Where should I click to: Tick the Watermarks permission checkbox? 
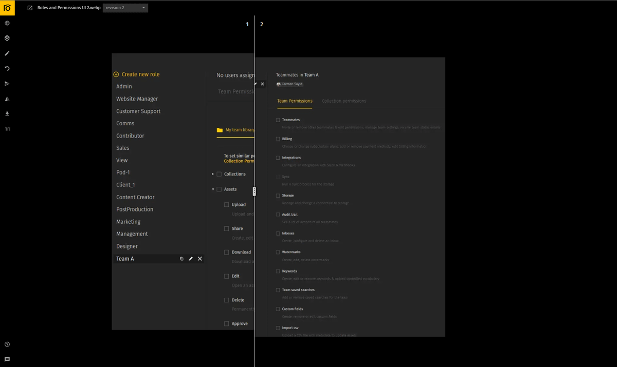point(278,253)
